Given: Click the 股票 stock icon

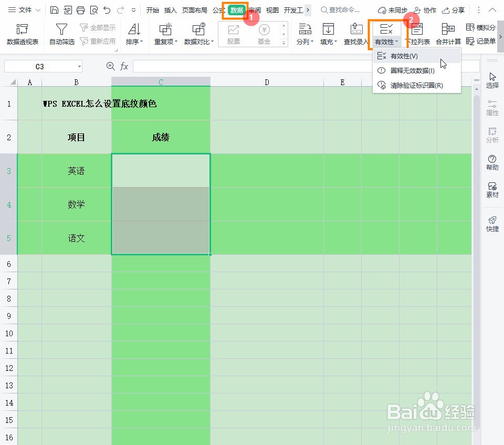Looking at the screenshot, I should coord(233,35).
